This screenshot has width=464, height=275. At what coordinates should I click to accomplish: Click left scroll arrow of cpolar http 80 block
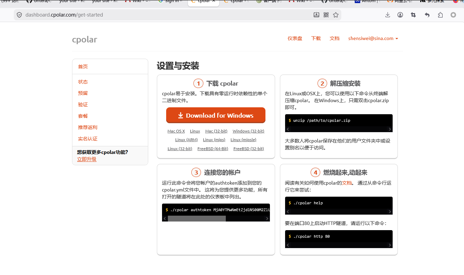coord(288,245)
